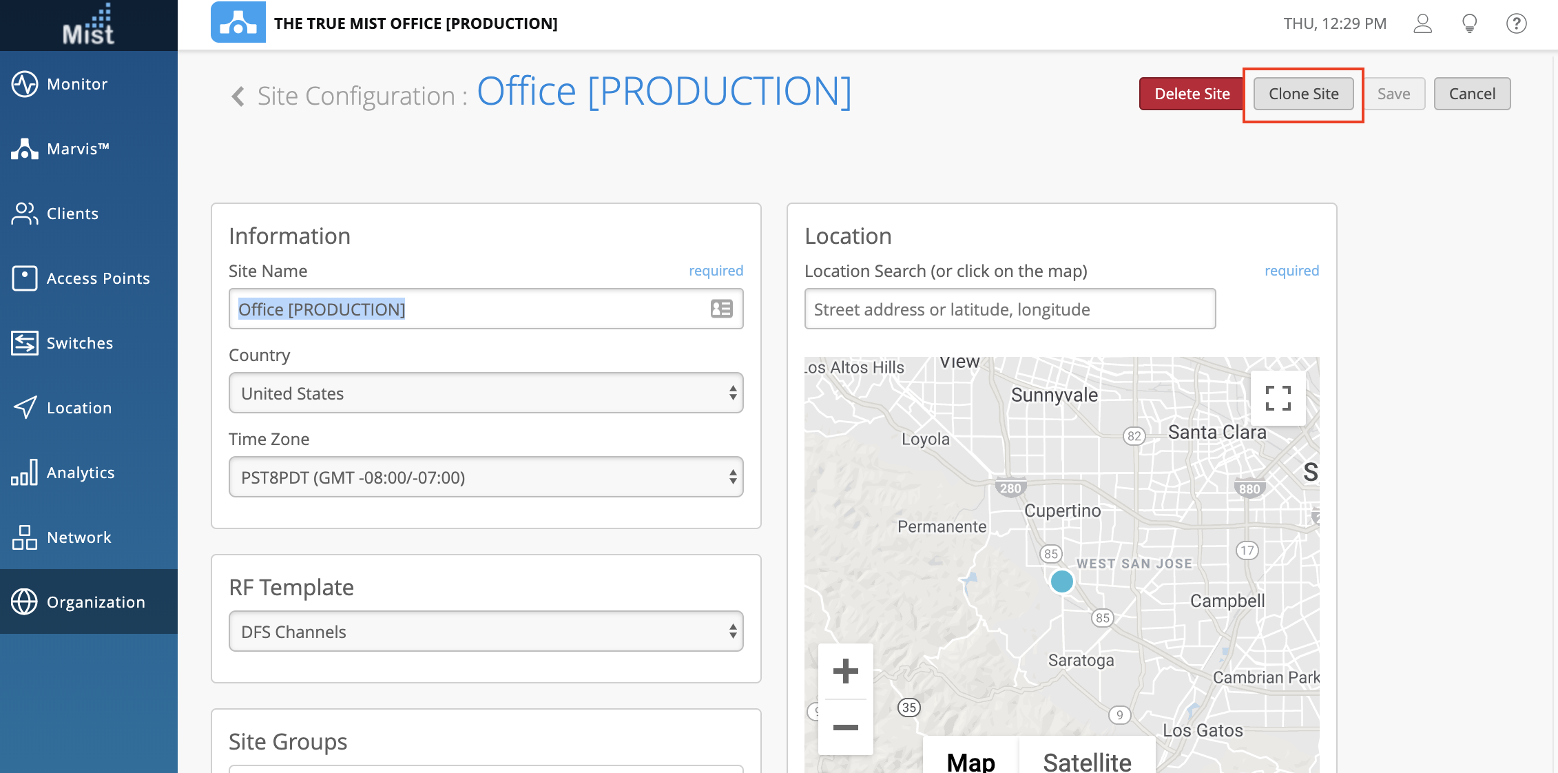Click the Analytics bar chart icon
Screen dimensions: 1558x773
click(25, 473)
